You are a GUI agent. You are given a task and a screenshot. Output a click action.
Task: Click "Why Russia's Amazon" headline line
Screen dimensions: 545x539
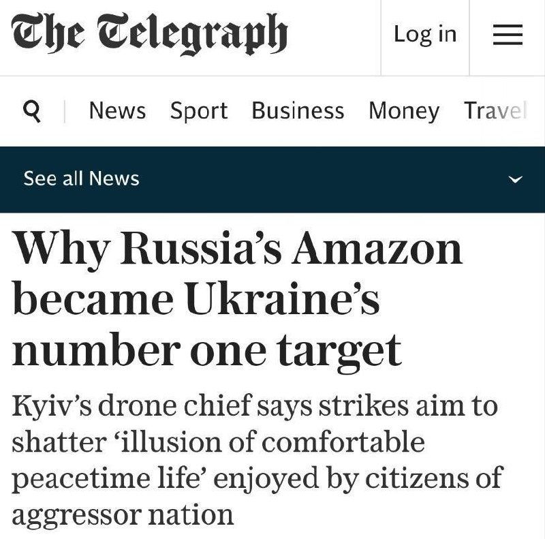[x=237, y=249]
